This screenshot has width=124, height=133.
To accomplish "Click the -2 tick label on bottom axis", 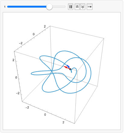I will pyautogui.click(x=27, y=108).
